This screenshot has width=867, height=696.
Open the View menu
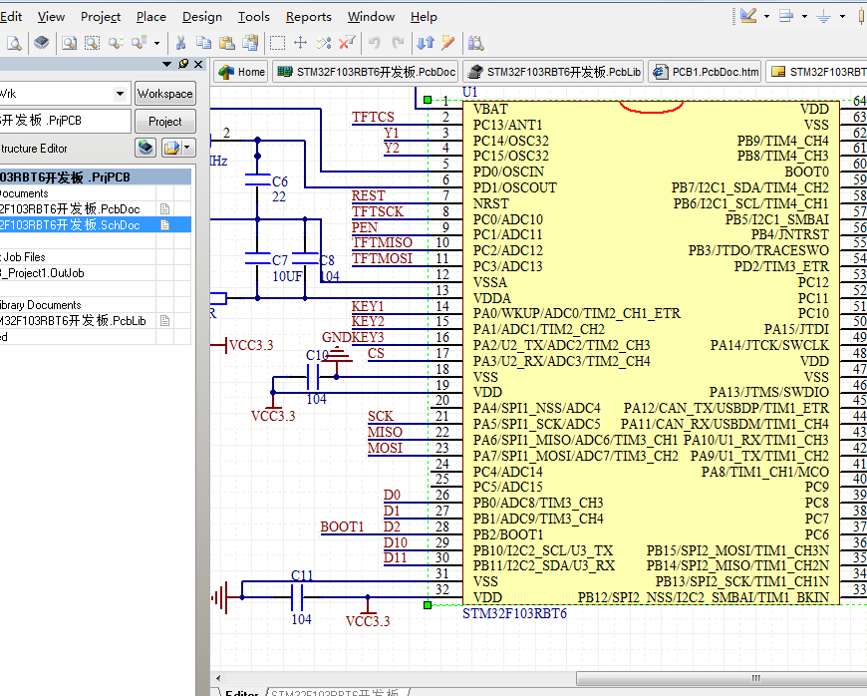click(51, 17)
